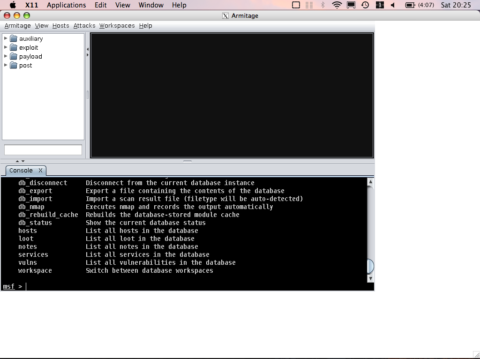480x359 pixels.
Task: Click the dark hosts target area
Action: [232, 95]
